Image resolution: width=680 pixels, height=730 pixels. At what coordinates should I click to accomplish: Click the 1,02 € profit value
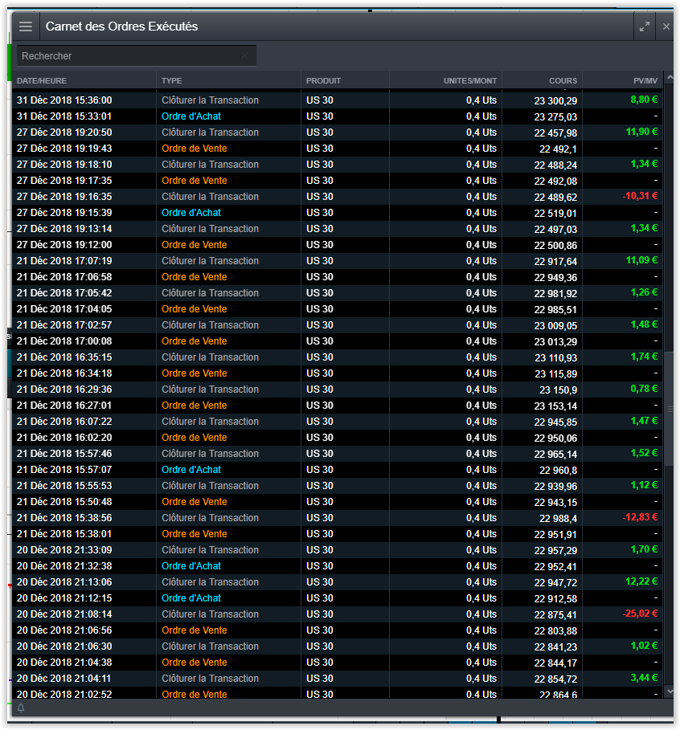644,646
